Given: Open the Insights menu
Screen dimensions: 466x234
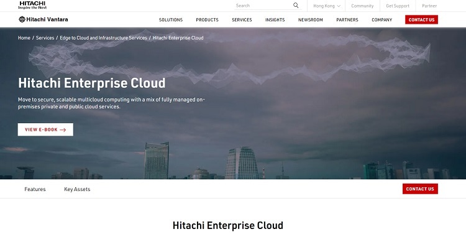Looking at the screenshot, I should 275,20.
